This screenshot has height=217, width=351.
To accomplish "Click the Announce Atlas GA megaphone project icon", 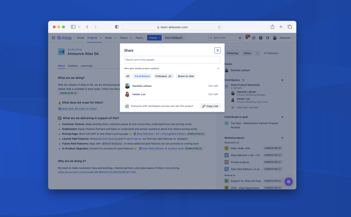I will click(61, 51).
